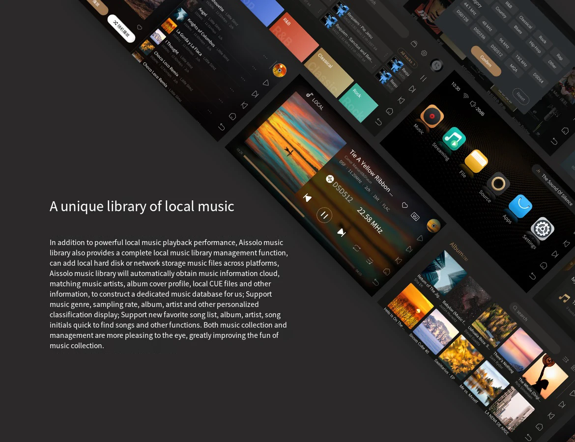
Task: Open the File app icon
Action: click(x=476, y=161)
